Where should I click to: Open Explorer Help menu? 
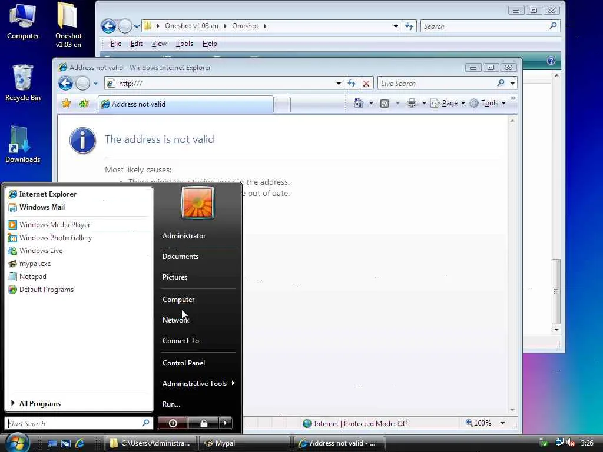(210, 44)
